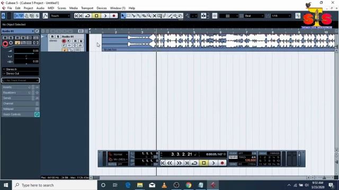Select the Stereo Out output routing

click(21, 74)
